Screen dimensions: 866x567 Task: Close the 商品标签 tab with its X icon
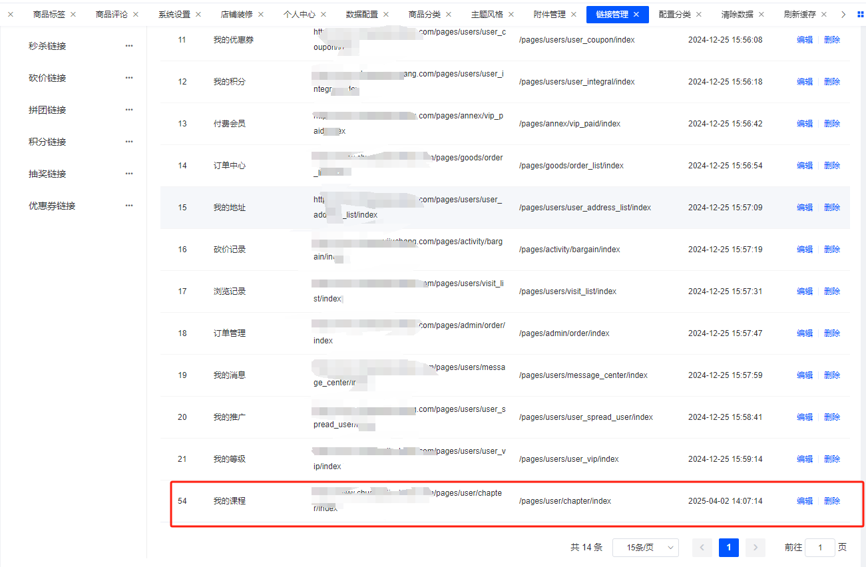coord(73,14)
